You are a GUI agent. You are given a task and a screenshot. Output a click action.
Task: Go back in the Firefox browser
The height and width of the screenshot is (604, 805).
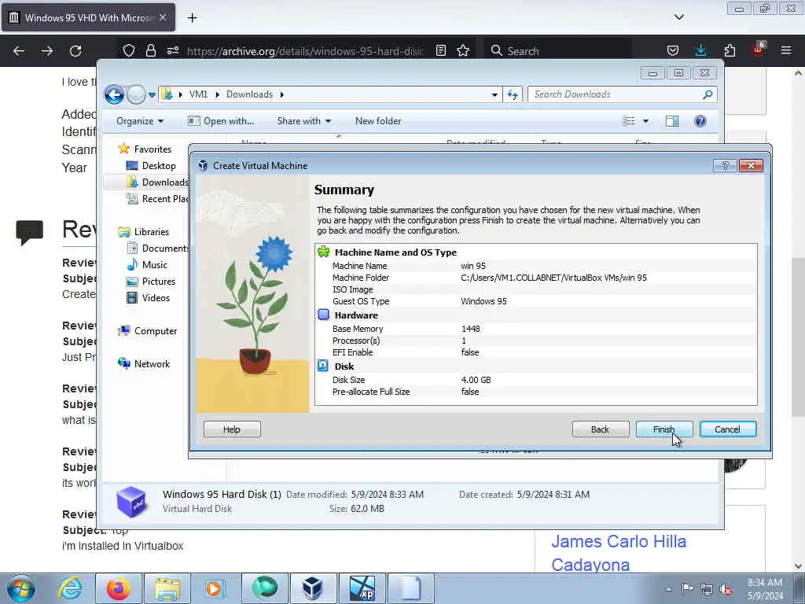[19, 51]
